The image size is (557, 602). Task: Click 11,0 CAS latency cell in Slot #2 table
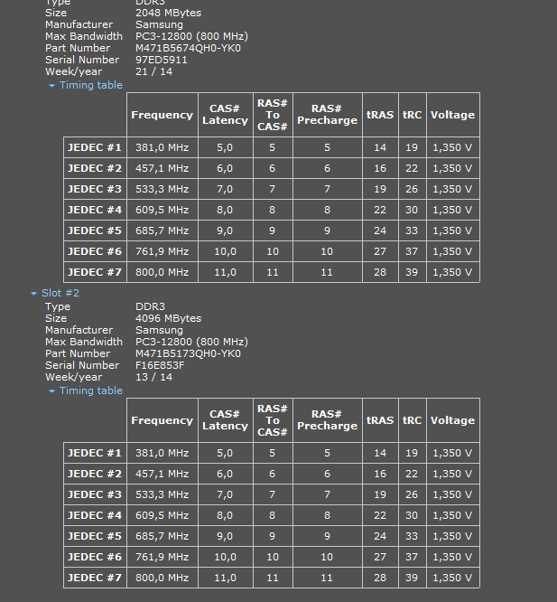226,578
